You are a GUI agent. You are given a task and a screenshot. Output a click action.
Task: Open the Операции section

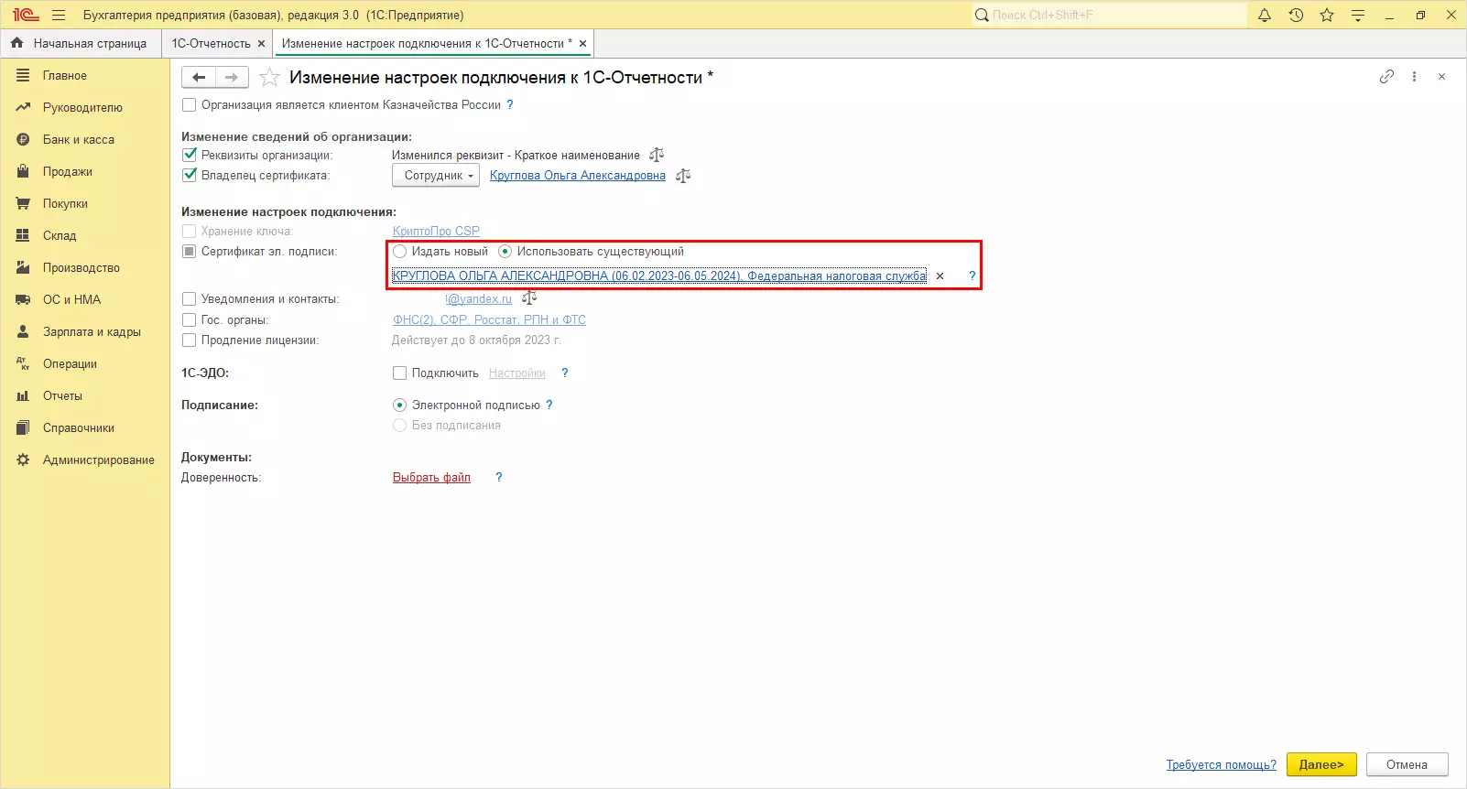[85, 364]
